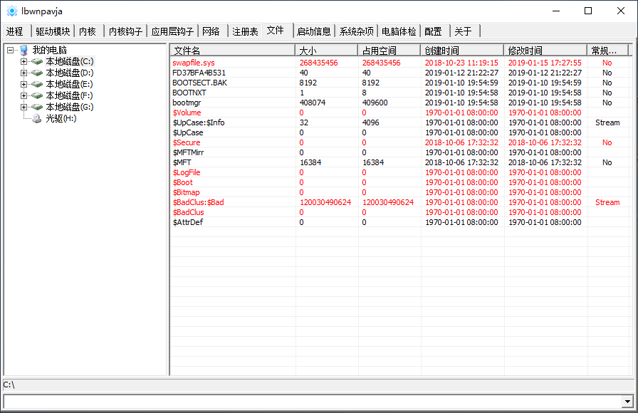The width and height of the screenshot is (638, 413).
Task: Expand the 本地磁盘(C:) tree node
Action: point(23,61)
